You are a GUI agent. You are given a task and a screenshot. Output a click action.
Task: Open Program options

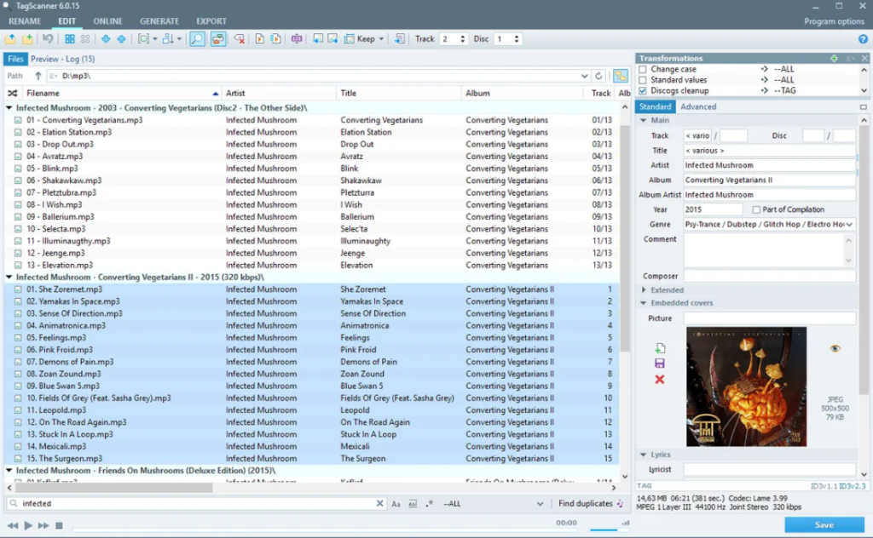click(834, 21)
